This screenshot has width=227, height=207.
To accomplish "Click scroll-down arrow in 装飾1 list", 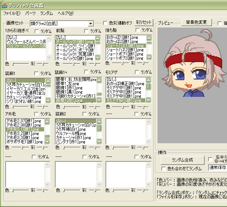I will (x=48, y=100).
